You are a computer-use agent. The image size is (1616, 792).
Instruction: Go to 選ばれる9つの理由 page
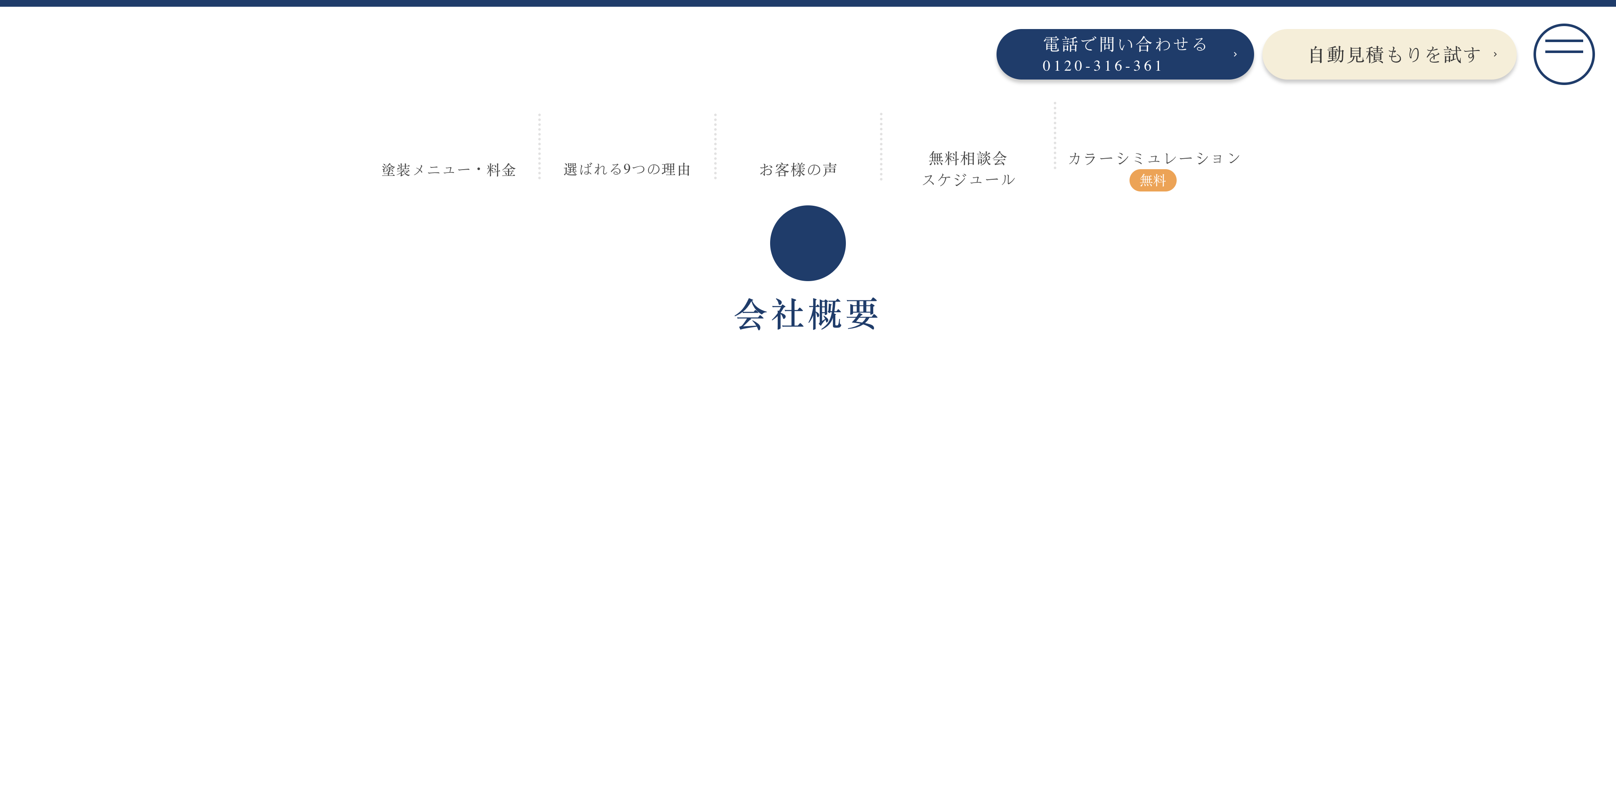(627, 169)
